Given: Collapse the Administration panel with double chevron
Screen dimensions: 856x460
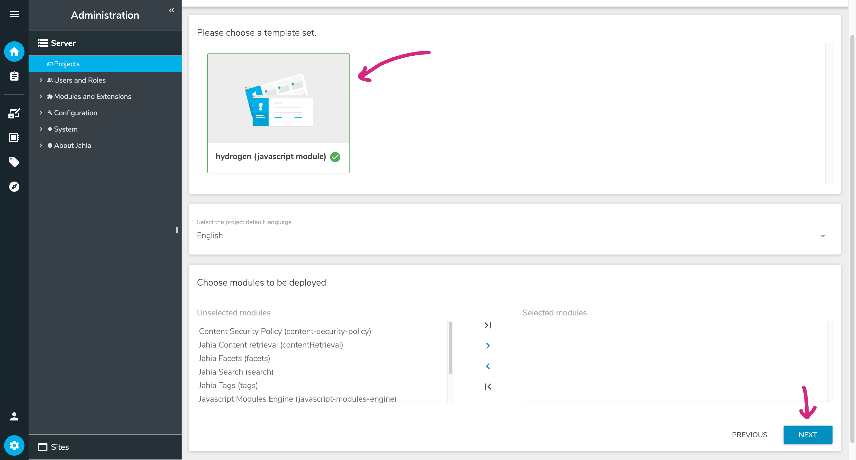Looking at the screenshot, I should coord(171,10).
